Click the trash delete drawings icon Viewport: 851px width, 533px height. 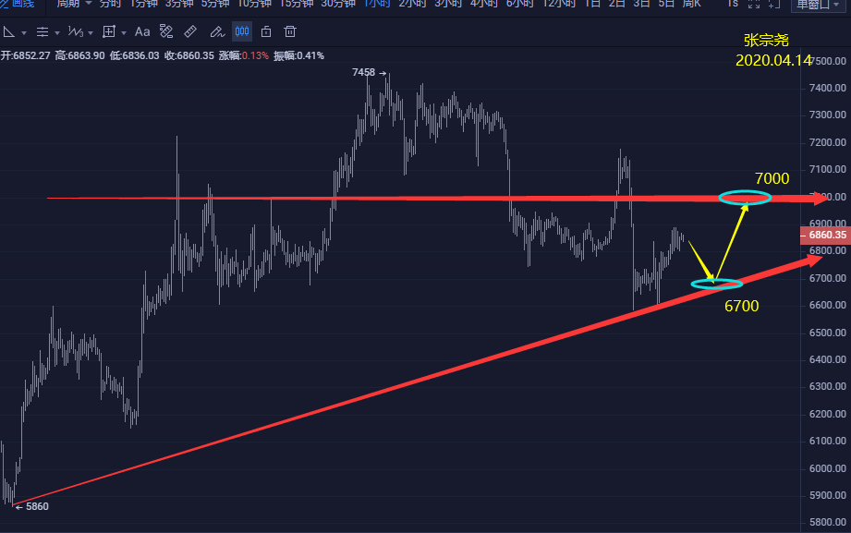click(290, 32)
